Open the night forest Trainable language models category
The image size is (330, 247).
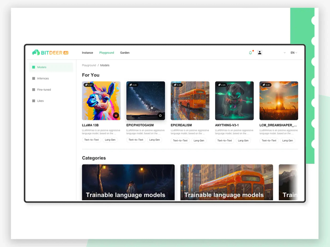pos(128,182)
